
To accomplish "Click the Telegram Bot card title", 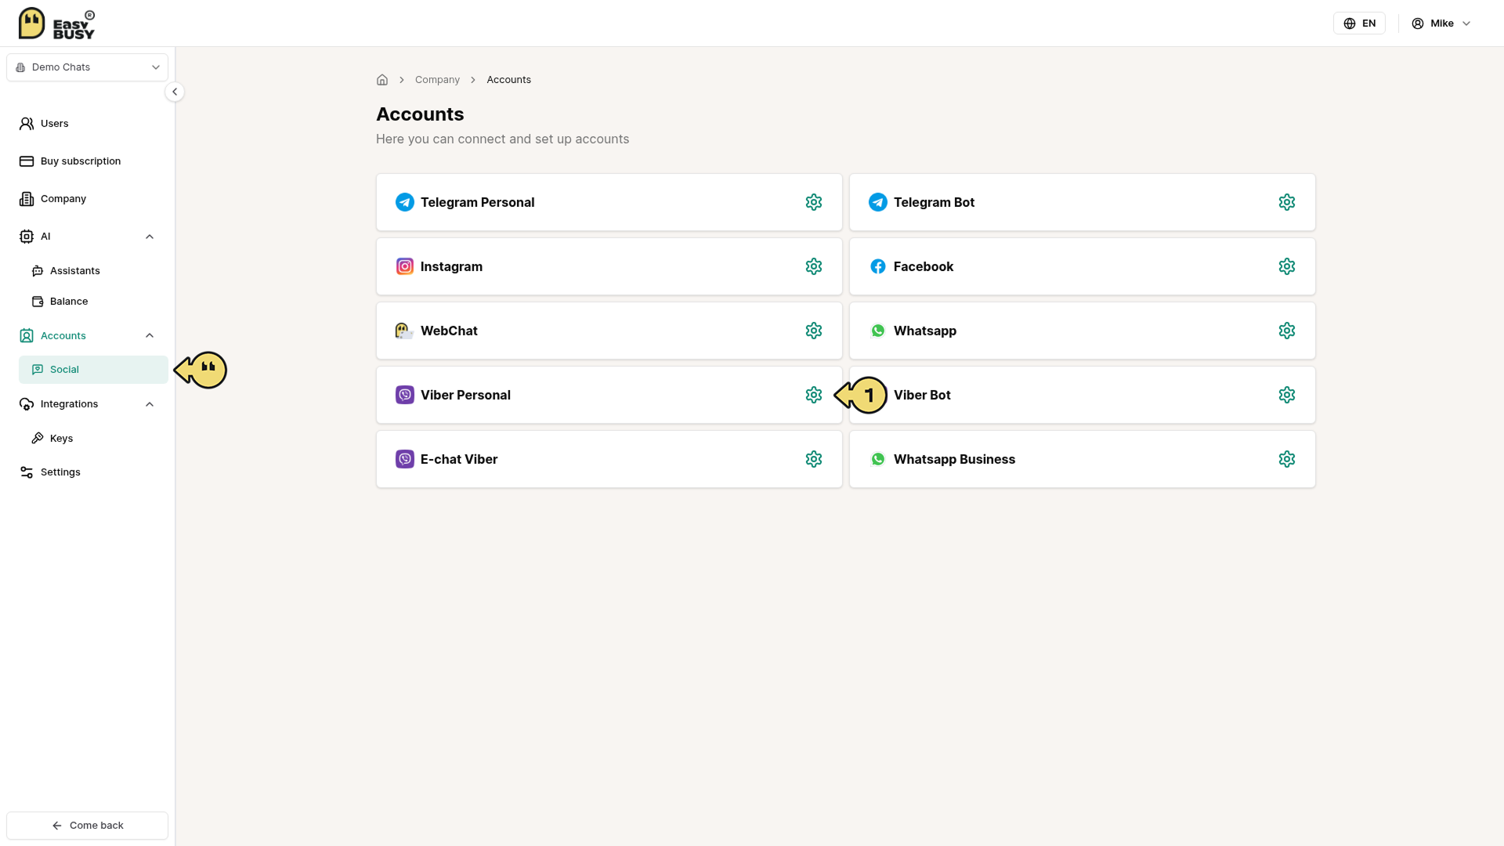I will [x=934, y=202].
